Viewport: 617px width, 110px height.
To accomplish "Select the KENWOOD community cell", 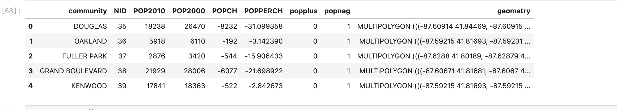I will [x=89, y=86].
